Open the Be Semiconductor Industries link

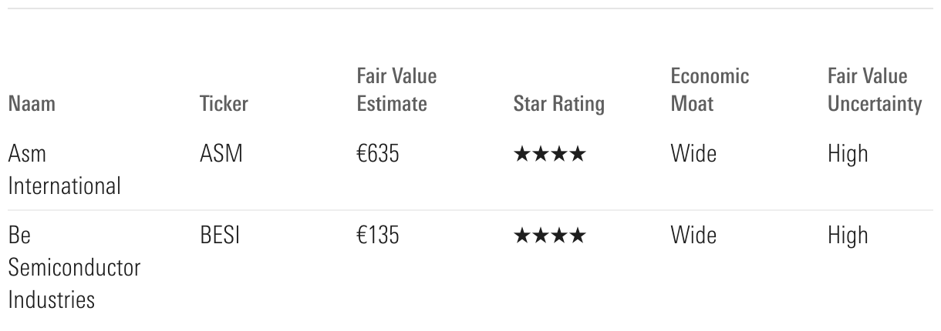74,267
